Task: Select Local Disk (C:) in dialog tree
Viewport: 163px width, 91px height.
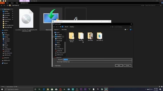Action: tap(60, 49)
